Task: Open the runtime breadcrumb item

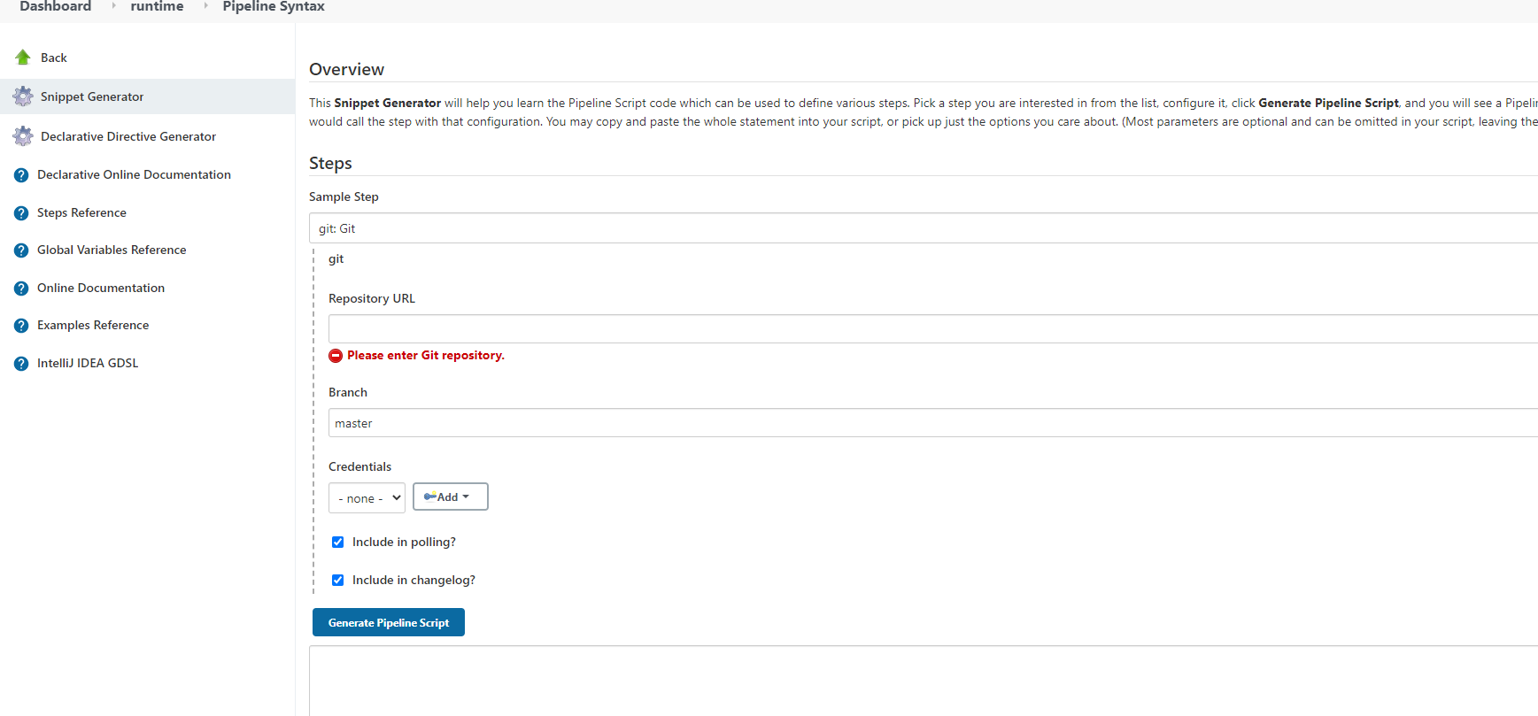Action: point(157,7)
